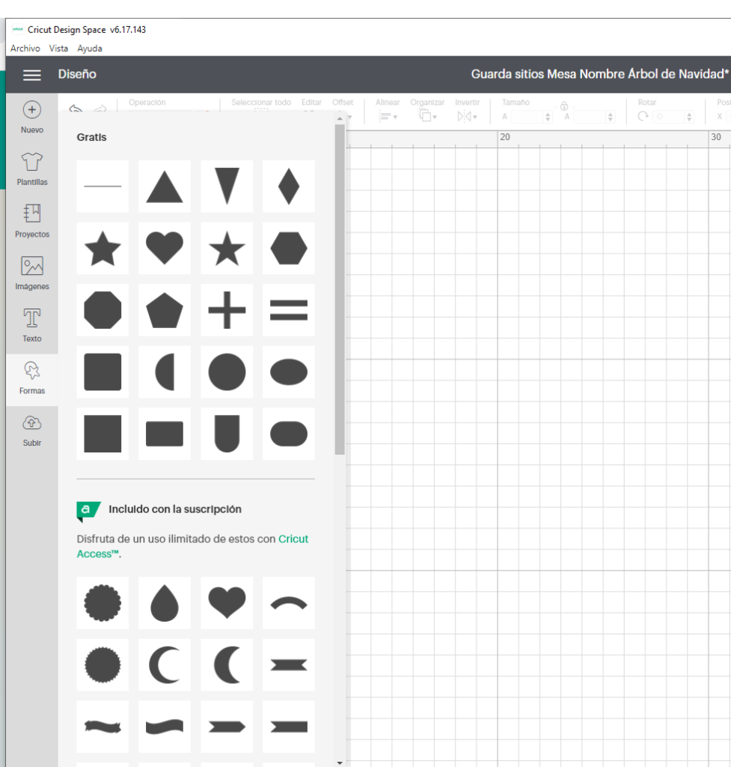The image size is (731, 767).
Task: Click the redo arrow in toolbar
Action: 100,108
